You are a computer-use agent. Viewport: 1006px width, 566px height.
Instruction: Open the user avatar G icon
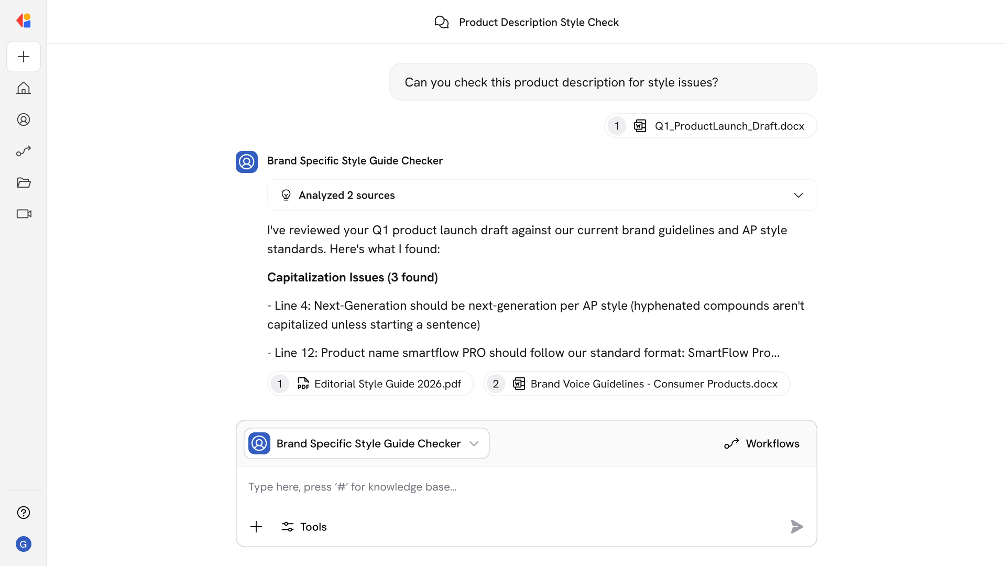point(24,544)
